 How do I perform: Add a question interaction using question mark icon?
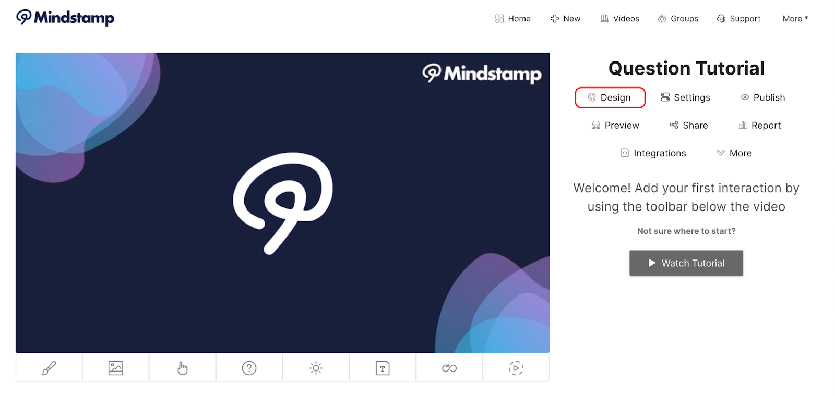(x=249, y=368)
